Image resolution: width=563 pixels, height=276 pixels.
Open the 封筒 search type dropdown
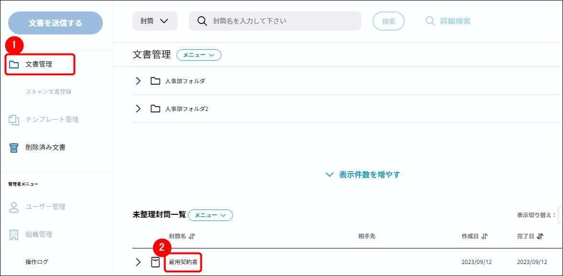click(x=155, y=21)
